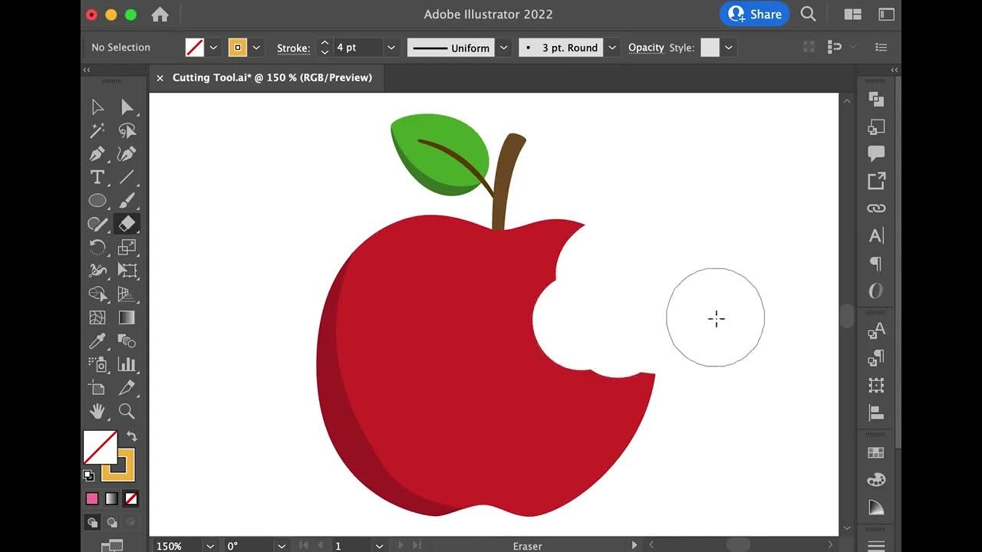This screenshot has width=982, height=552.
Task: Open control bar stroke color dropdown
Action: (x=256, y=48)
